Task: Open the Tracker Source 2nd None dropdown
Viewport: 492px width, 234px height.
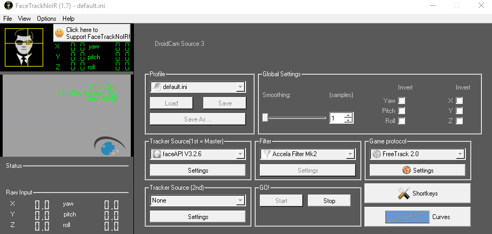Action: (x=198, y=200)
